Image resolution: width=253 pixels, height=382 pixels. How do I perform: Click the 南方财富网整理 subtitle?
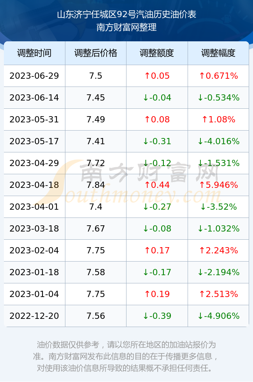tap(126, 27)
